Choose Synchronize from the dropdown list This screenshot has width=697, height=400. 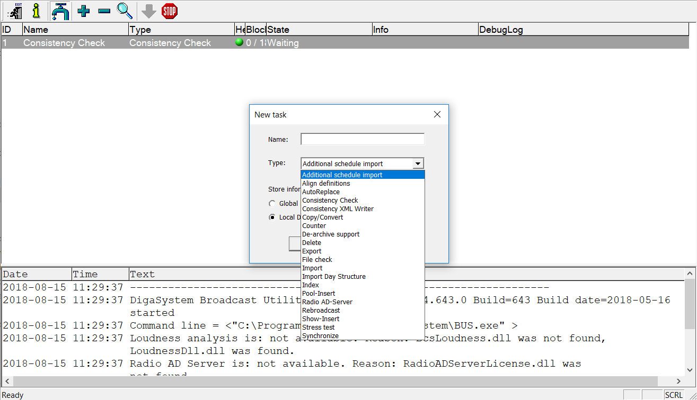tap(320, 336)
